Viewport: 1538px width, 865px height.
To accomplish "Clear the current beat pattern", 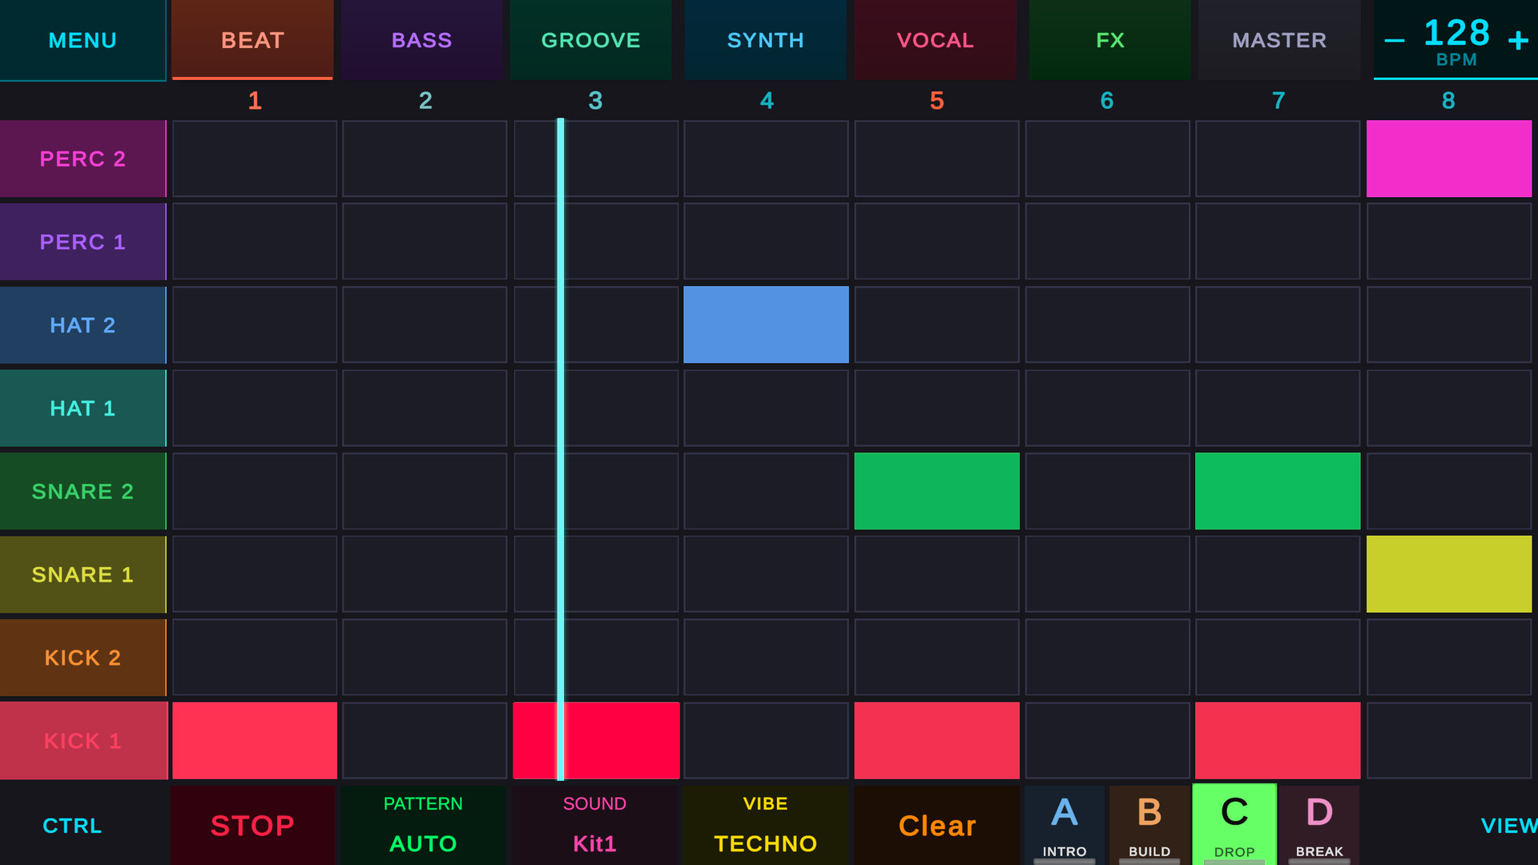I will point(936,825).
